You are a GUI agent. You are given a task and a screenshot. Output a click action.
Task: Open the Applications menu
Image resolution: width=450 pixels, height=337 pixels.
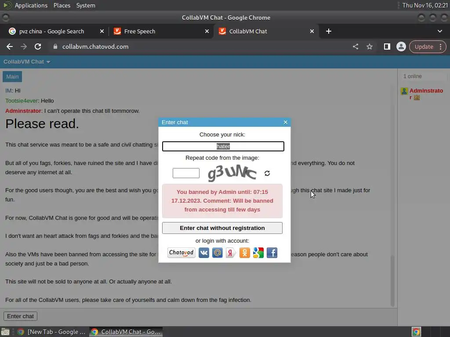[31, 5]
